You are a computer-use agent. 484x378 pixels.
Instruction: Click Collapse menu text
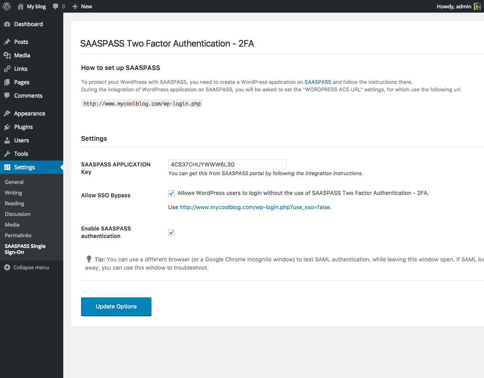coord(31,267)
